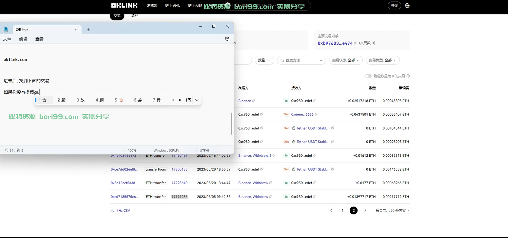
Task: Copy 0x6666...6666 receiver address icon
Action: (x=316, y=114)
